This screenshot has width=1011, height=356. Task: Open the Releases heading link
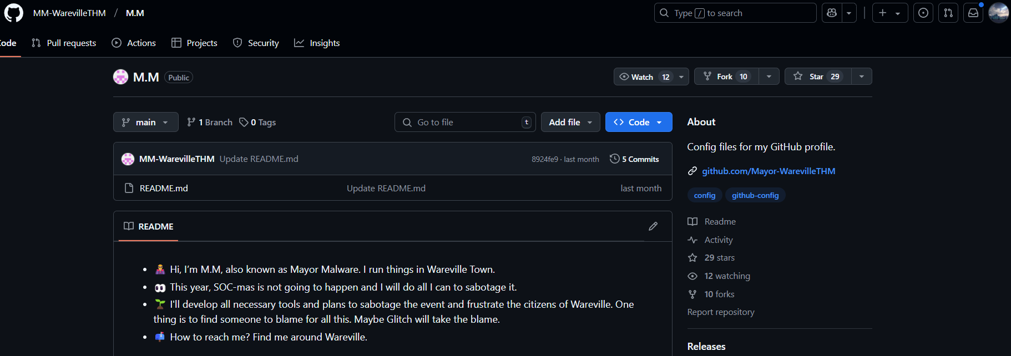coord(706,346)
